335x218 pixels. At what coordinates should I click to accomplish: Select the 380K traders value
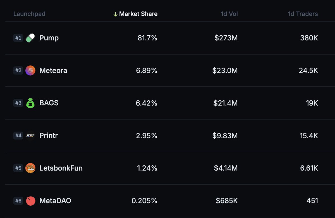(308, 38)
